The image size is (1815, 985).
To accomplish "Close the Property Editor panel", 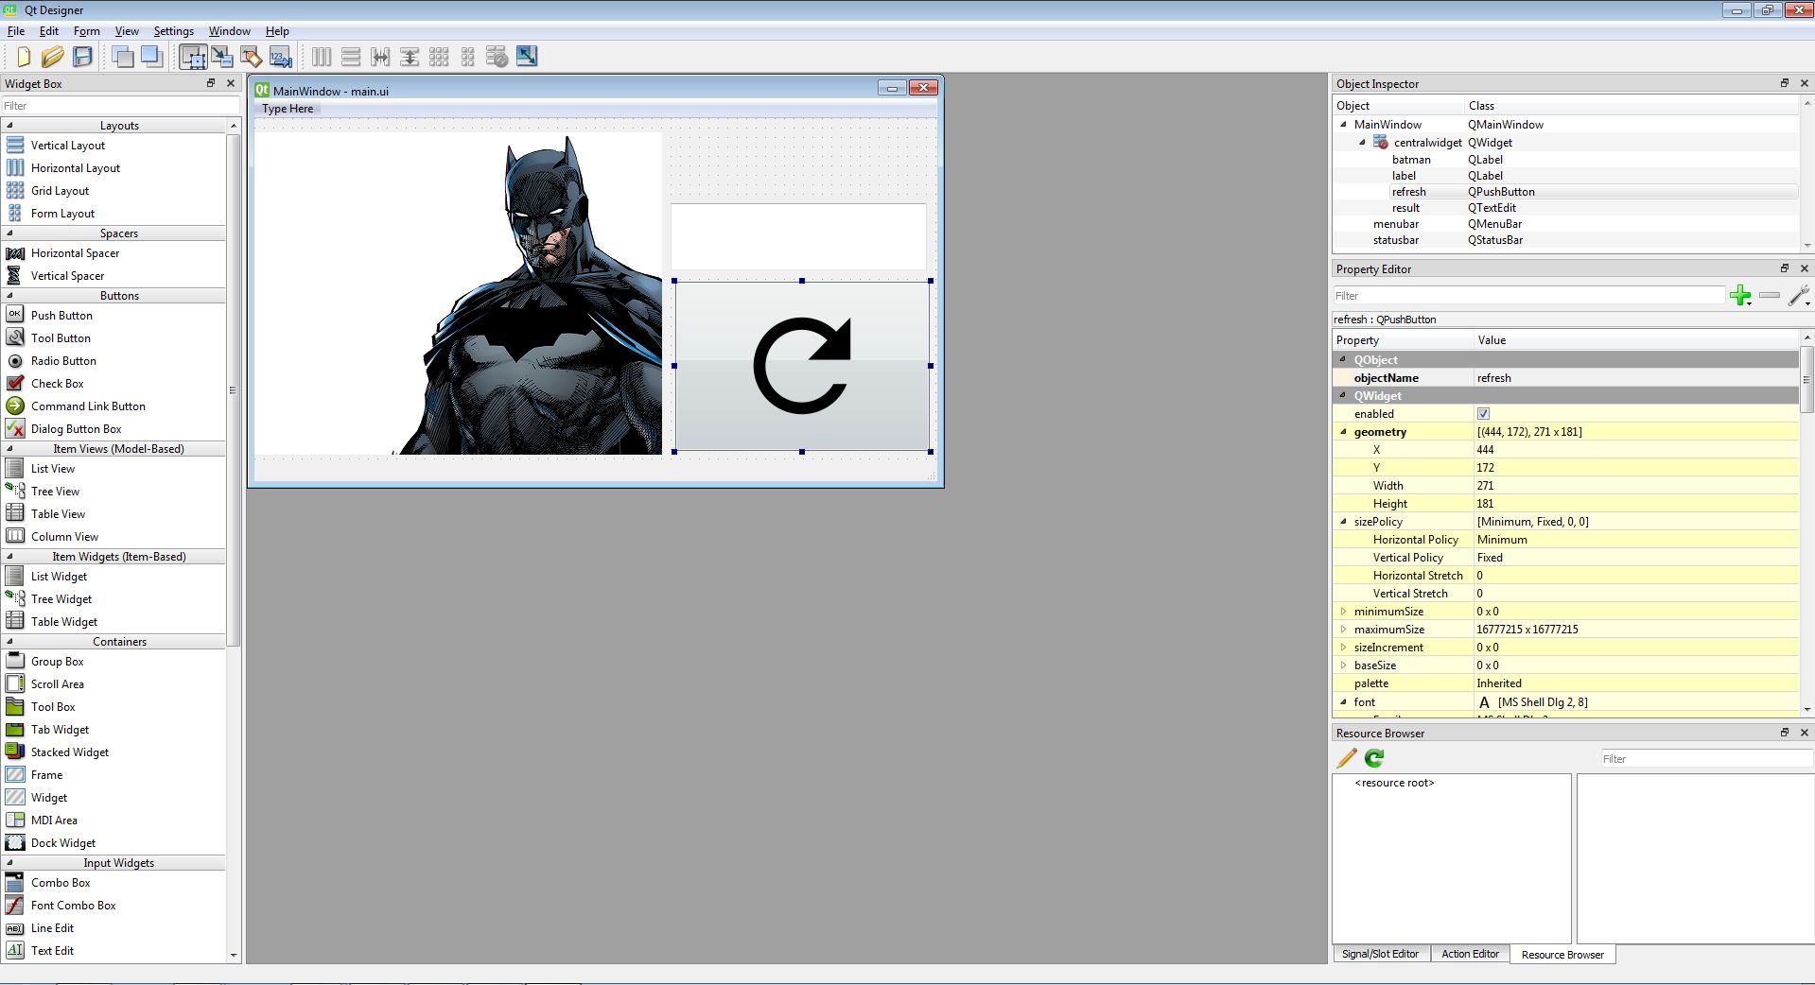I will 1804,268.
